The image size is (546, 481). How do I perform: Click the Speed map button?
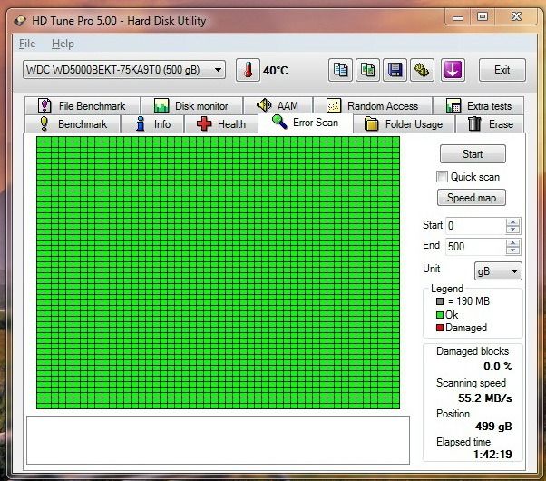472,198
